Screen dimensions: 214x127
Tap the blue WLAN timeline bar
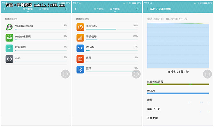tap(178, 93)
